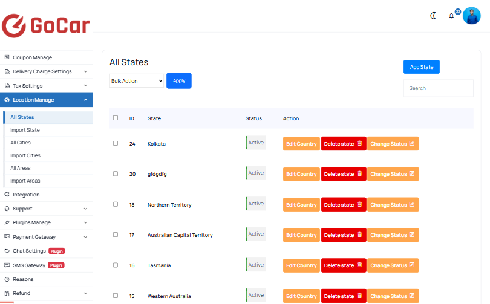
Task: Click Integration sidebar icon
Action: point(7,195)
